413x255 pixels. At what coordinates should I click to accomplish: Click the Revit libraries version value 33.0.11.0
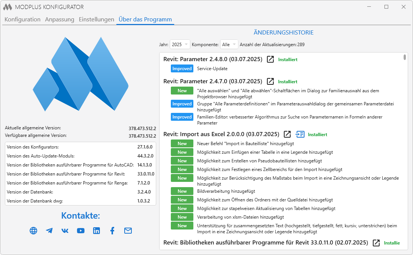click(146, 174)
